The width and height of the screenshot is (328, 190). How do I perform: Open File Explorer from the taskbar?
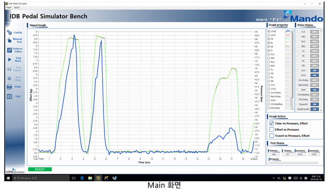coord(90,178)
